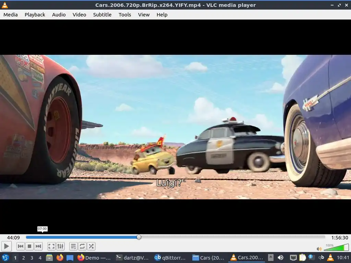
Task: Toggle remaining time on 1:56:30 label
Action: click(340, 238)
